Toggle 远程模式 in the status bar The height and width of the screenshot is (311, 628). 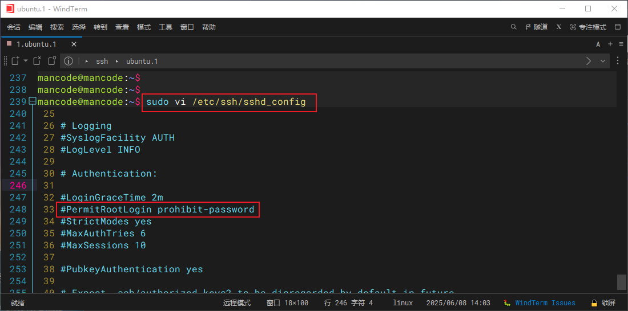point(236,303)
